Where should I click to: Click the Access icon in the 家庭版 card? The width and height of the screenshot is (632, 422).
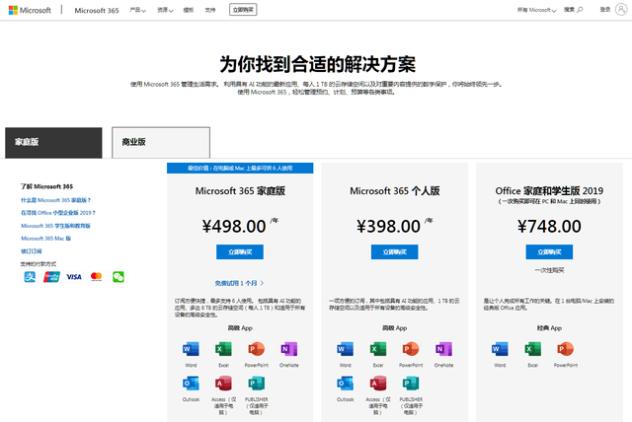(223, 384)
